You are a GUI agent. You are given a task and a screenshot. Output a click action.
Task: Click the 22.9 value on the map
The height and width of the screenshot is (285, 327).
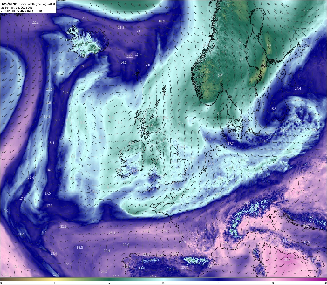63,226
